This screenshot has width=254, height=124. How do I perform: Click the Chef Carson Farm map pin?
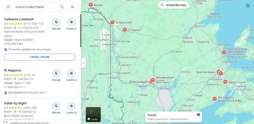tap(224, 52)
